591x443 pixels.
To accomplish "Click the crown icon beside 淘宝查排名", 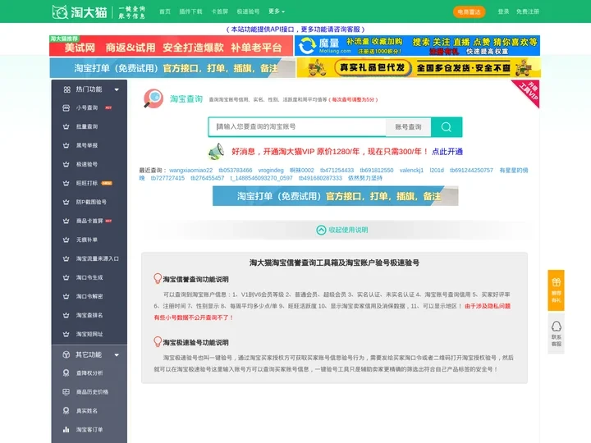I will tap(66, 315).
